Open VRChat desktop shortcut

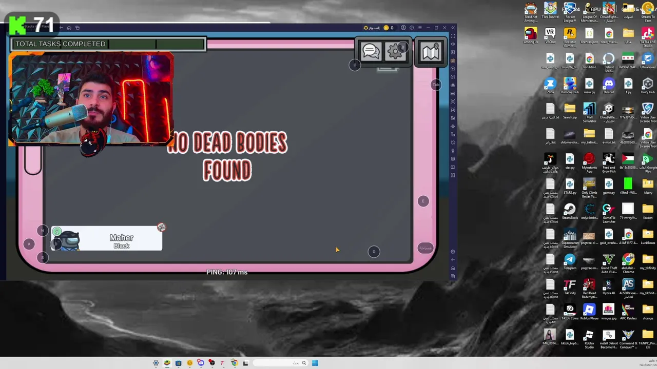coord(550,36)
